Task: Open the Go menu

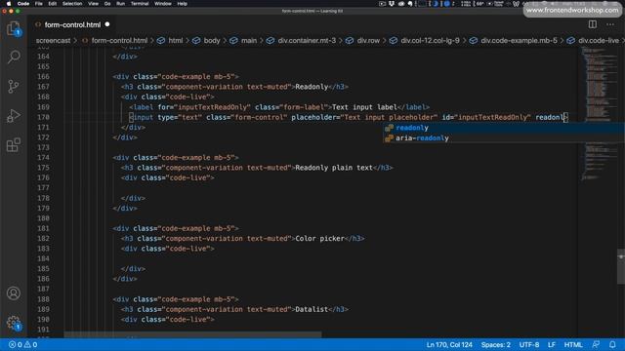Action: tap(107, 4)
